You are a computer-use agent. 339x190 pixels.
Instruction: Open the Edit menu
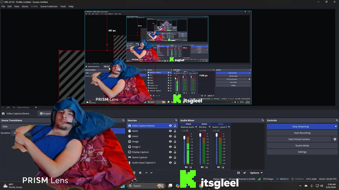click(10, 6)
